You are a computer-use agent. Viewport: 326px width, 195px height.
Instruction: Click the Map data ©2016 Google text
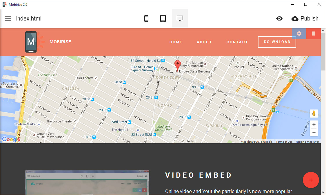click(256, 142)
